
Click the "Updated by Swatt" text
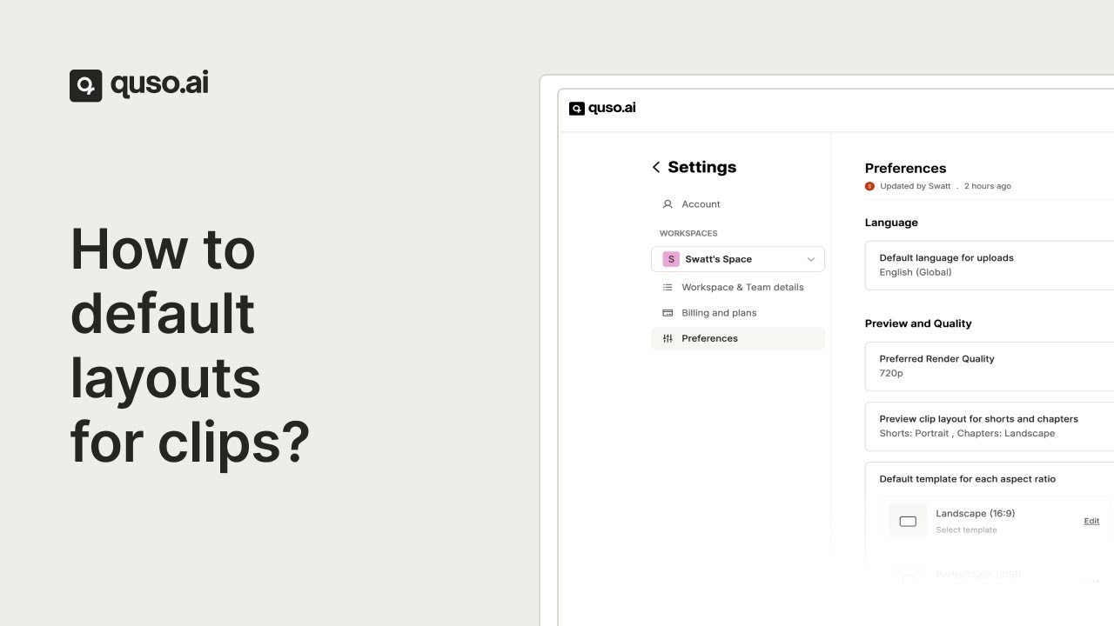pyautogui.click(x=916, y=186)
